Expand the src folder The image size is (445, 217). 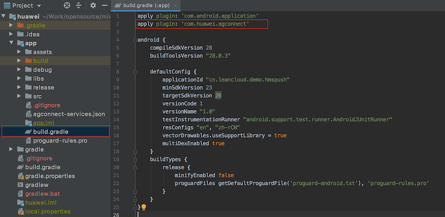(19, 97)
